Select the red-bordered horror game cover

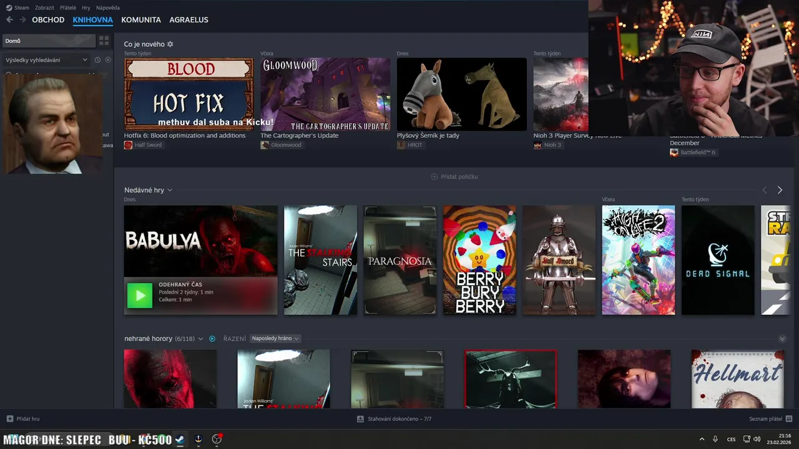511,379
